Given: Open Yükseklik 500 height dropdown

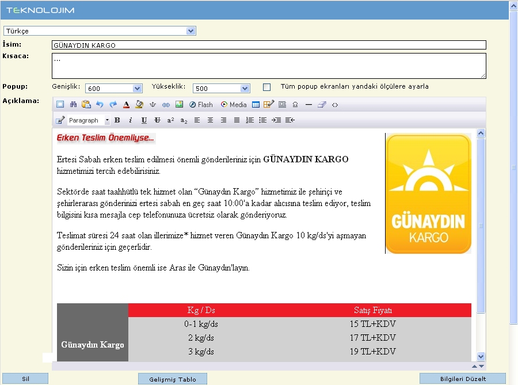Looking at the screenshot, I should point(222,89).
